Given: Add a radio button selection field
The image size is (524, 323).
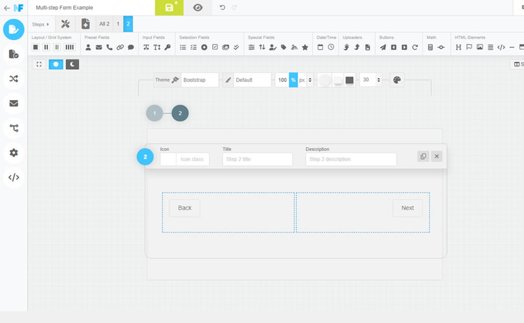Looking at the screenshot, I should coord(204,47).
